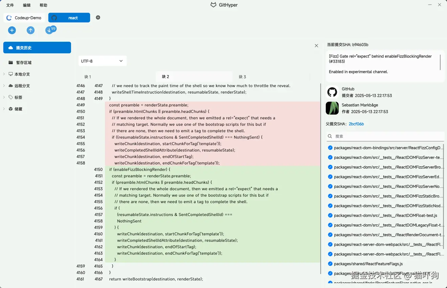Expand the 远程分支 tree node
This screenshot has width=447, height=288.
pos(4,86)
